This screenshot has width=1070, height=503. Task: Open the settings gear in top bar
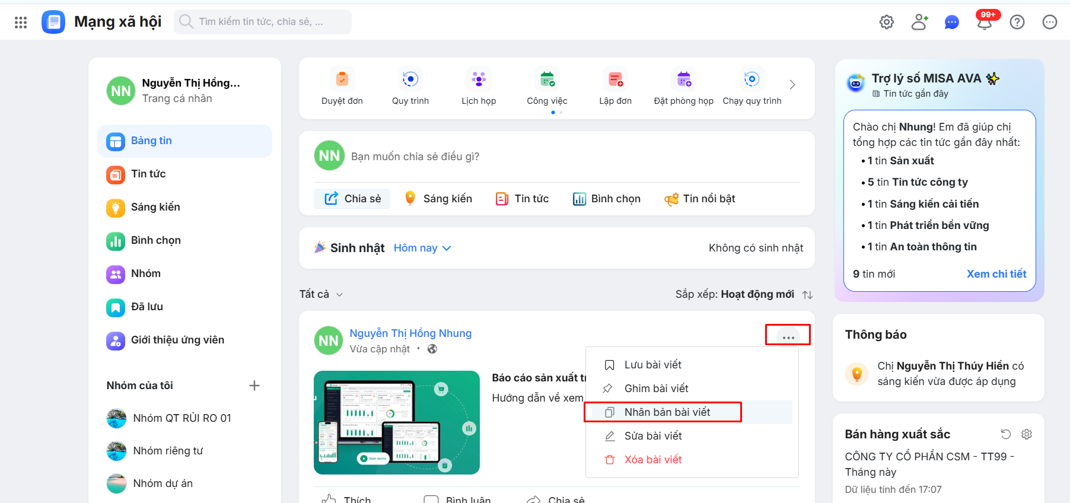pyautogui.click(x=887, y=22)
